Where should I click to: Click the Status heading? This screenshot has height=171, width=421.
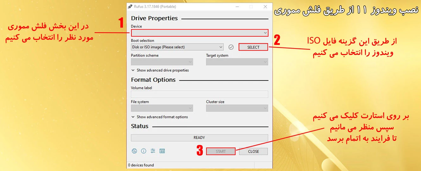[140, 126]
